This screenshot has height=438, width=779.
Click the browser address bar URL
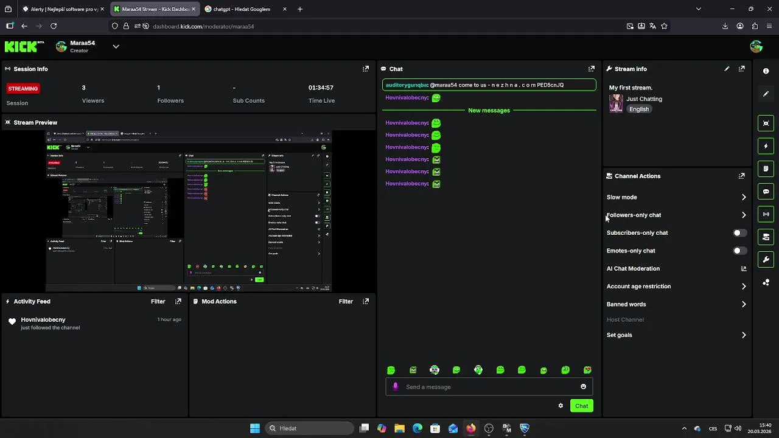(203, 26)
